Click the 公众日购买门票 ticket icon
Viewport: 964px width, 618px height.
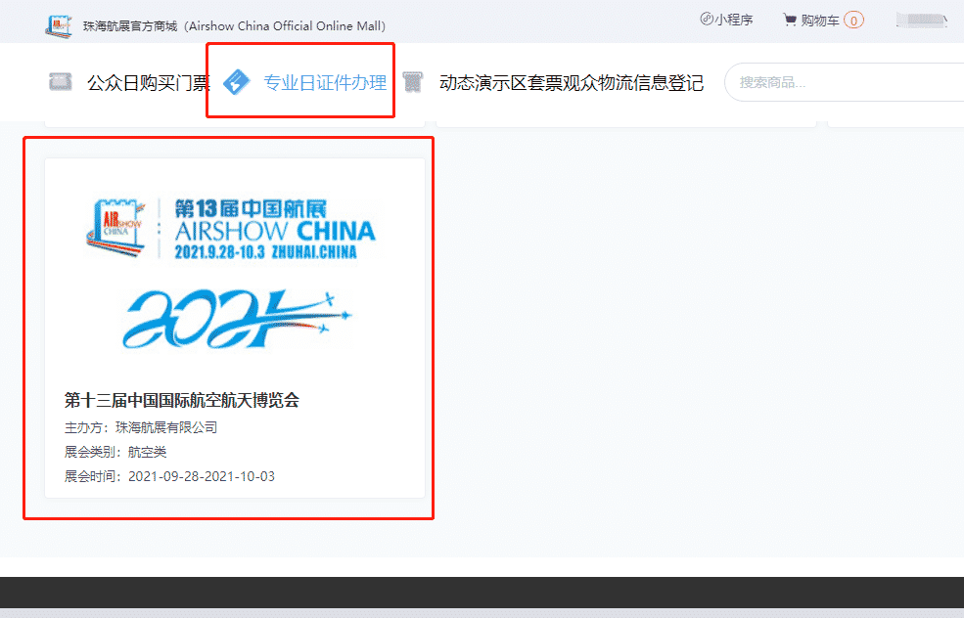point(61,82)
